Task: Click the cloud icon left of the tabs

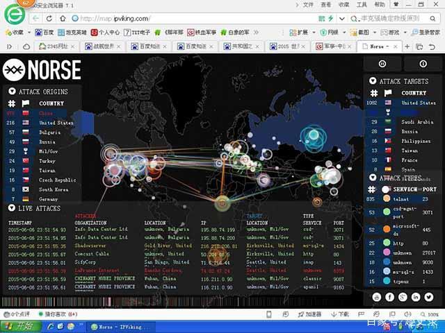Action: click(26, 46)
